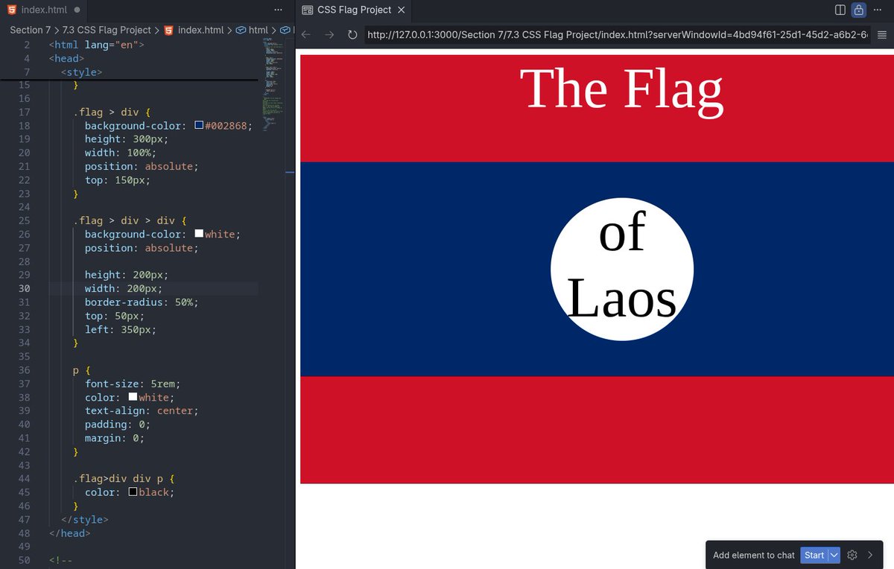This screenshot has width=894, height=569.
Task: Click the HTML5 icon on index.html tab
Action: click(10, 10)
